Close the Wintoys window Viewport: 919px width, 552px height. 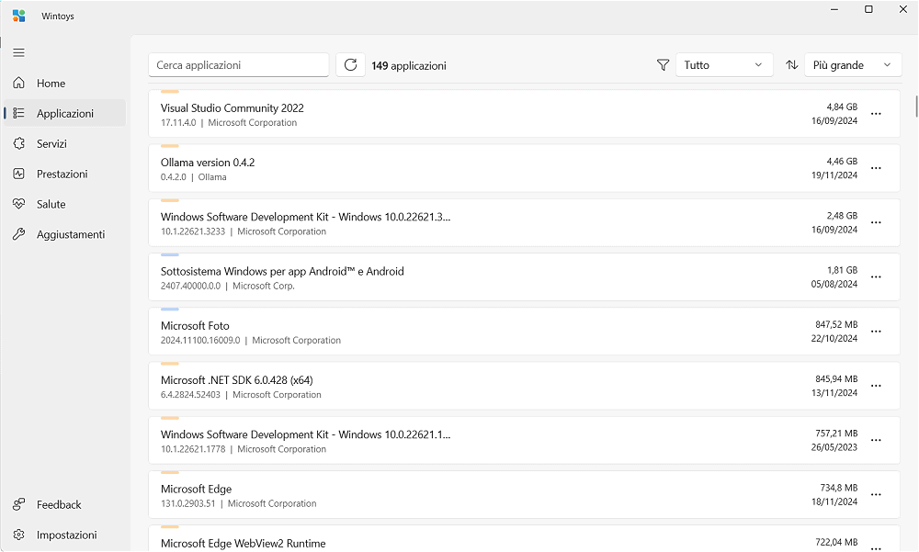[903, 9]
